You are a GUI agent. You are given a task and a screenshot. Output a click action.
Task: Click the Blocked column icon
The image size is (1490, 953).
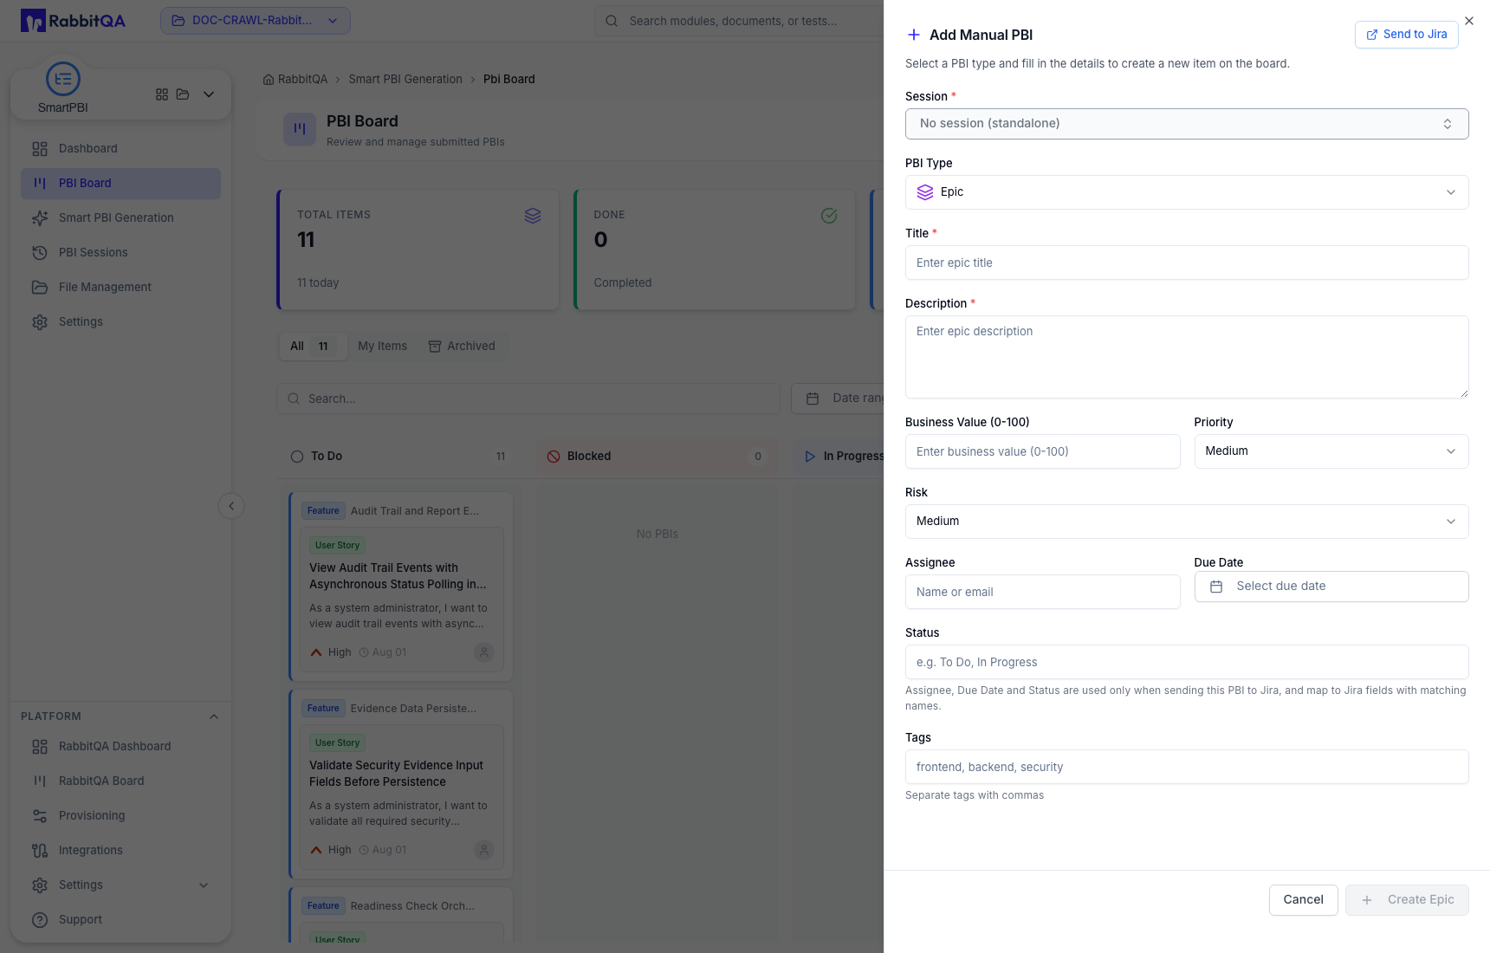click(554, 457)
